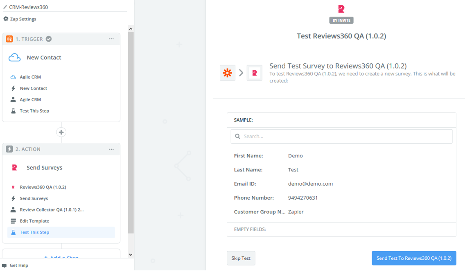This screenshot has width=465, height=272.
Task: Open the three-dot menu of the Action step
Action: (111, 149)
